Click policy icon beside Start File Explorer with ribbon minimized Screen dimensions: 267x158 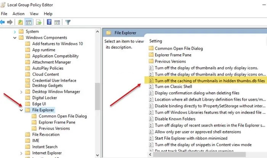coord(151,138)
